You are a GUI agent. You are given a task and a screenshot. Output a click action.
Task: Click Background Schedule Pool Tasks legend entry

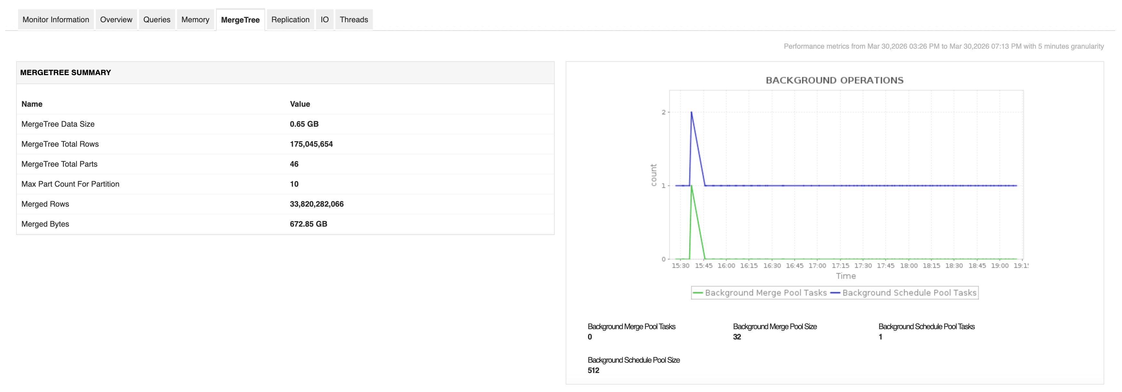coord(903,293)
